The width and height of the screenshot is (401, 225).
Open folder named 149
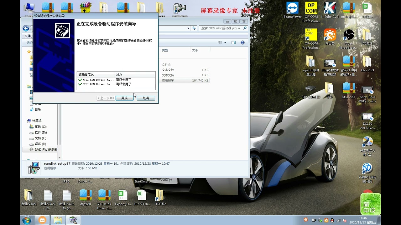click(x=330, y=91)
